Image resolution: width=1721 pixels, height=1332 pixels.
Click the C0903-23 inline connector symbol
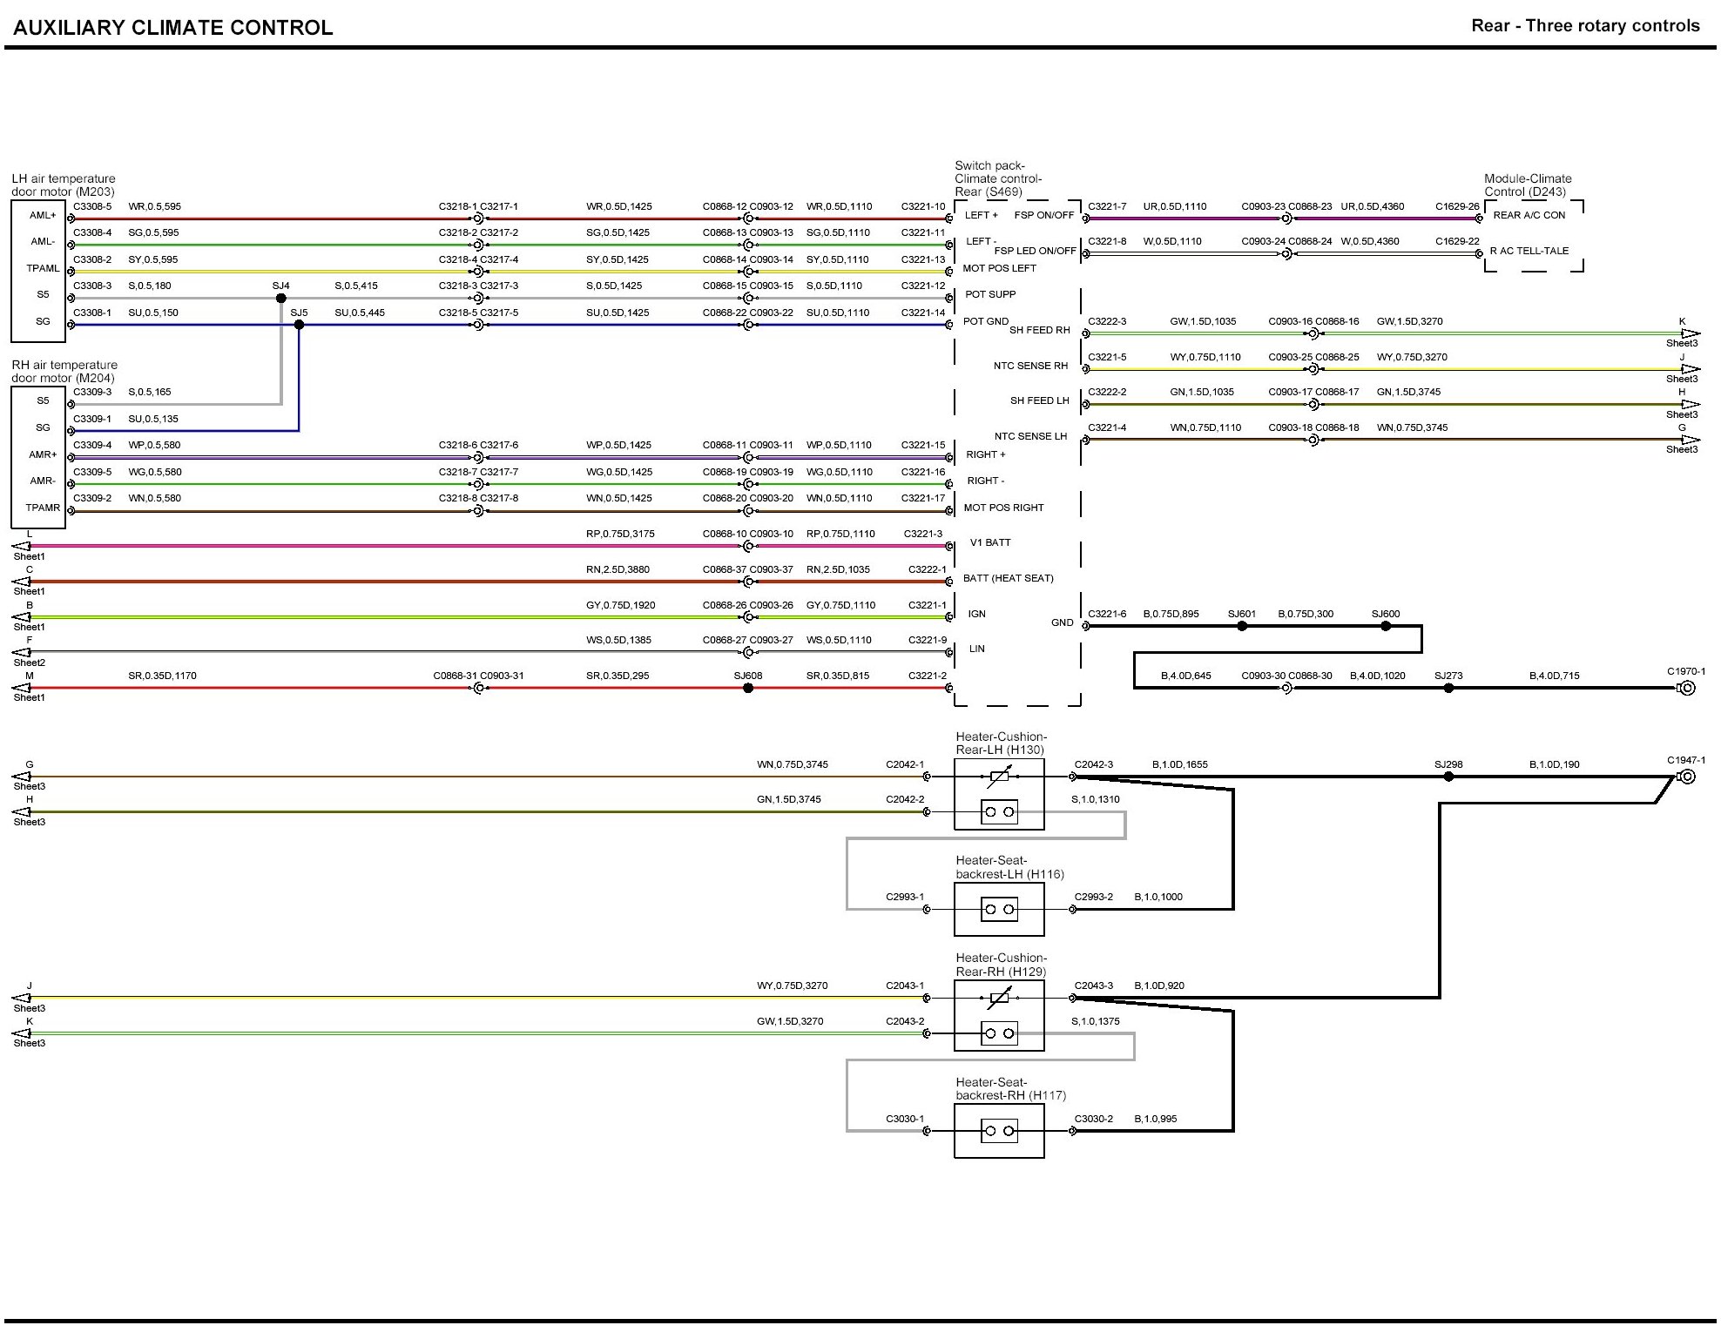click(x=1286, y=219)
